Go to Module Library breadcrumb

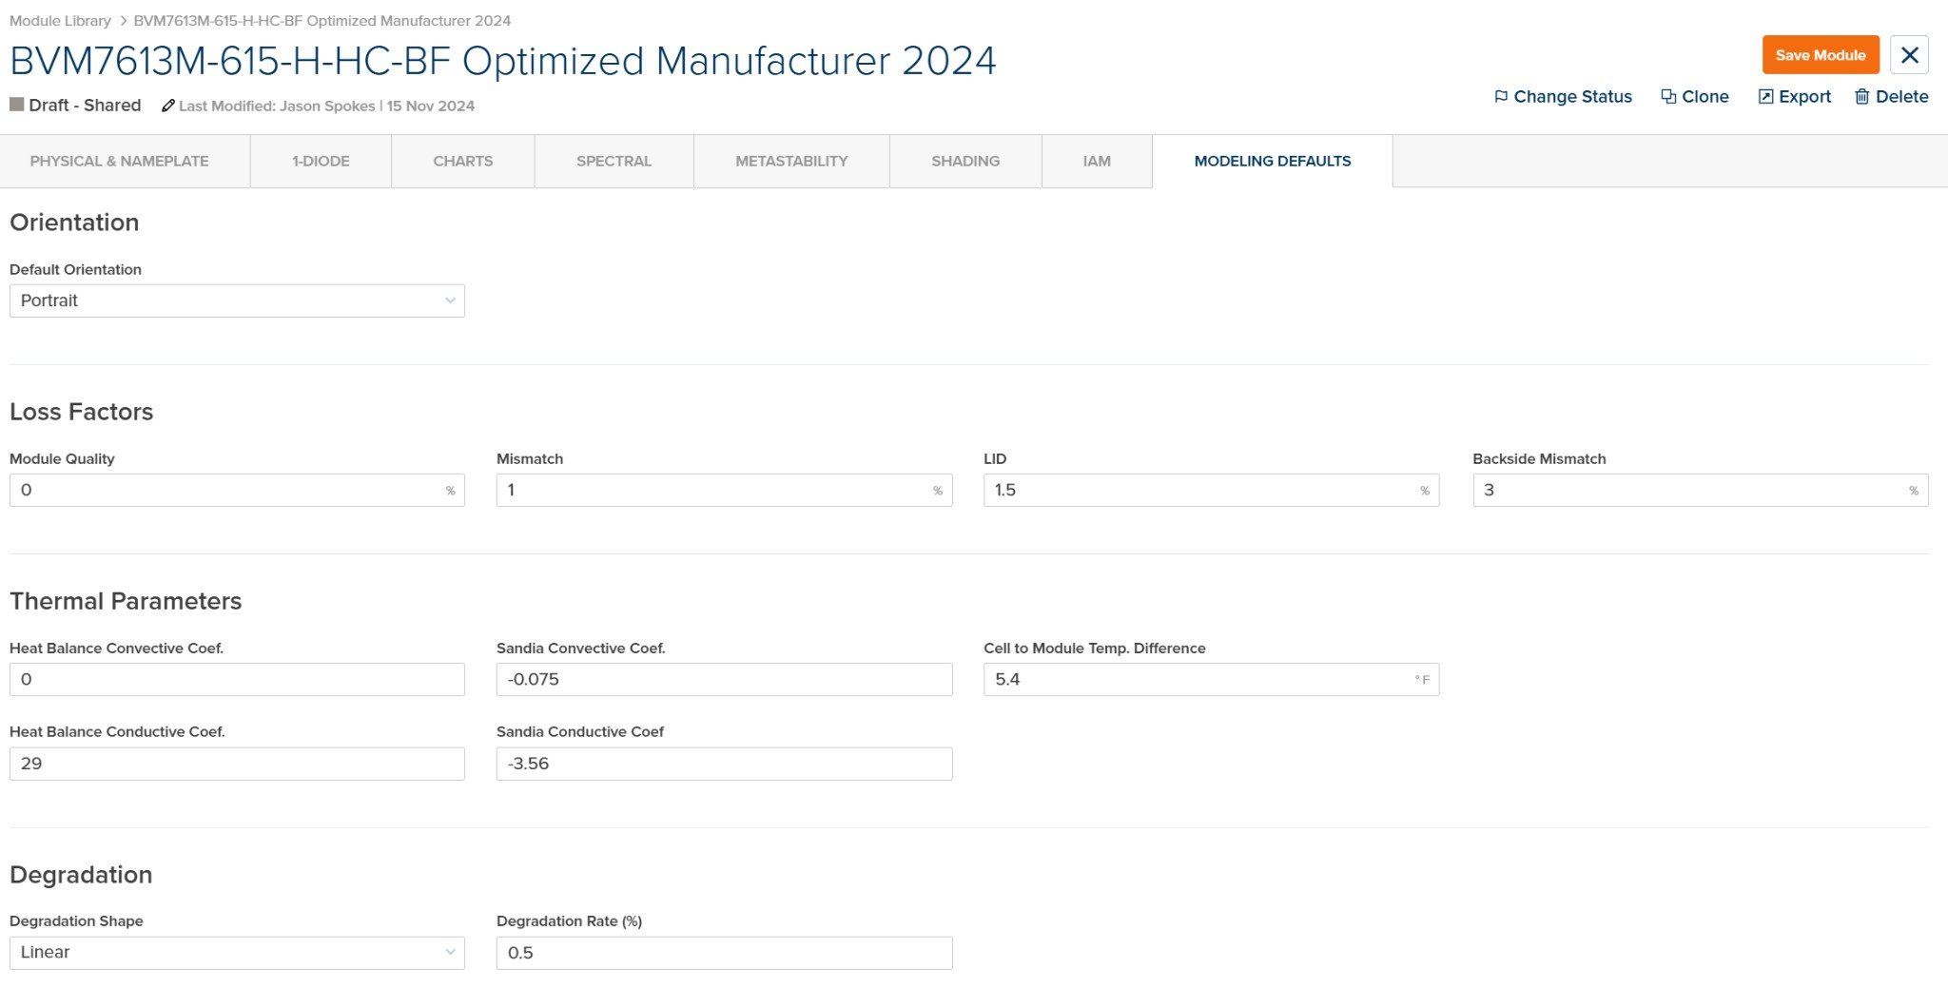[x=60, y=21]
